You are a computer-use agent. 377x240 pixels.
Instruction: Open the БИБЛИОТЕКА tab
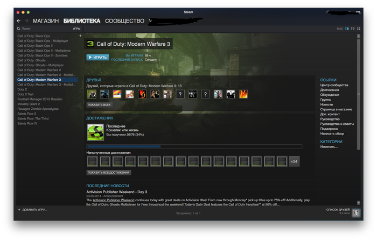coord(82,21)
